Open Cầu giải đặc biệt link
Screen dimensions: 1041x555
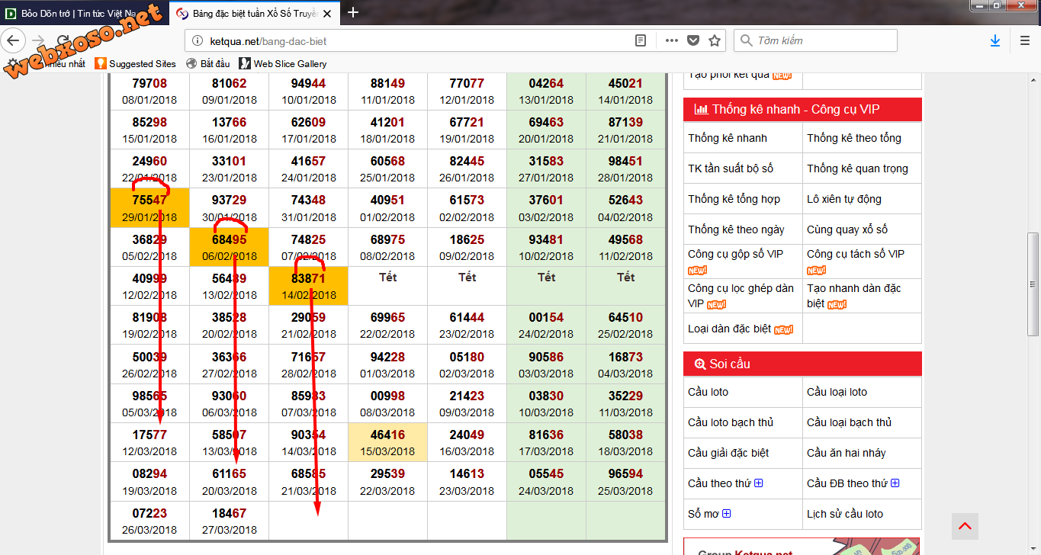728,453
